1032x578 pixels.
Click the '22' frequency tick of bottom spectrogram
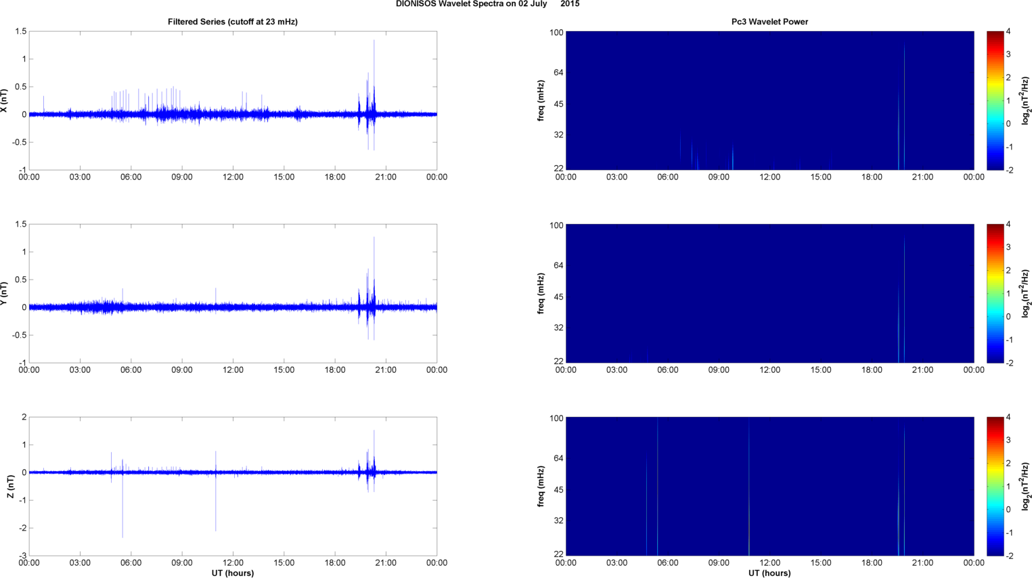pos(558,554)
